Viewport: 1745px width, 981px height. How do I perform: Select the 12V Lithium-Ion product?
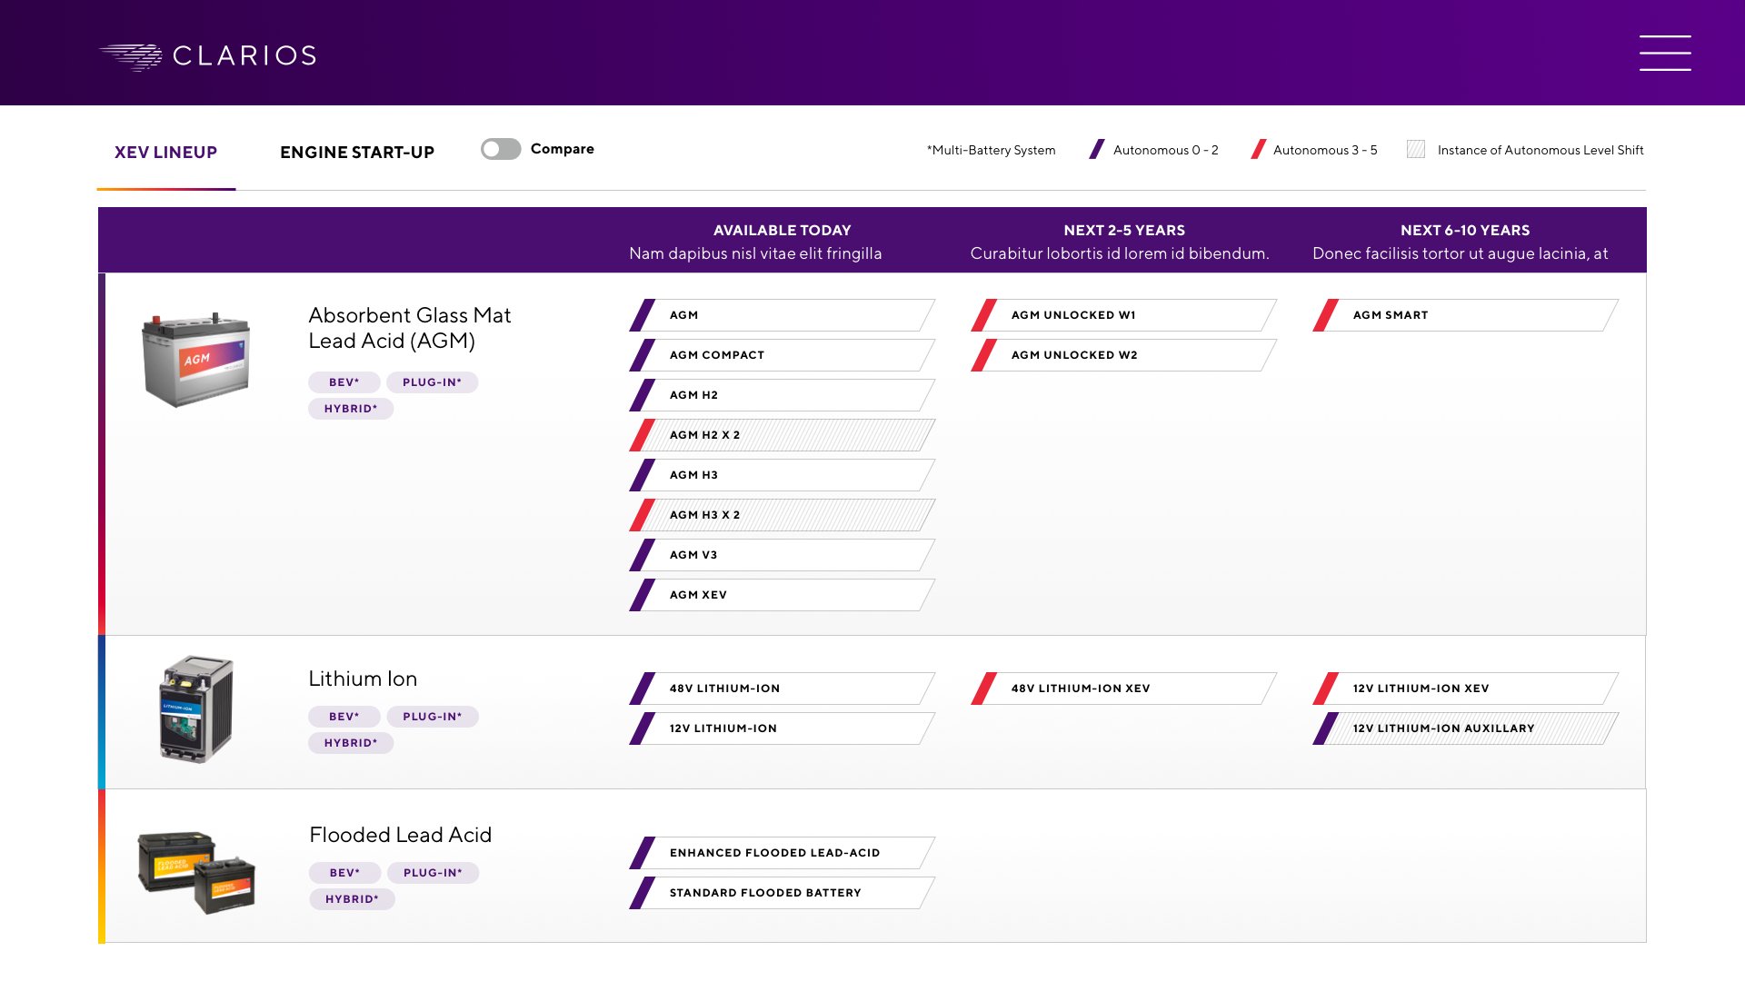(x=782, y=728)
